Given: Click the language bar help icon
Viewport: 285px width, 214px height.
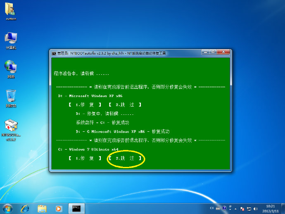Looking at the screenshot, I should point(224,208).
